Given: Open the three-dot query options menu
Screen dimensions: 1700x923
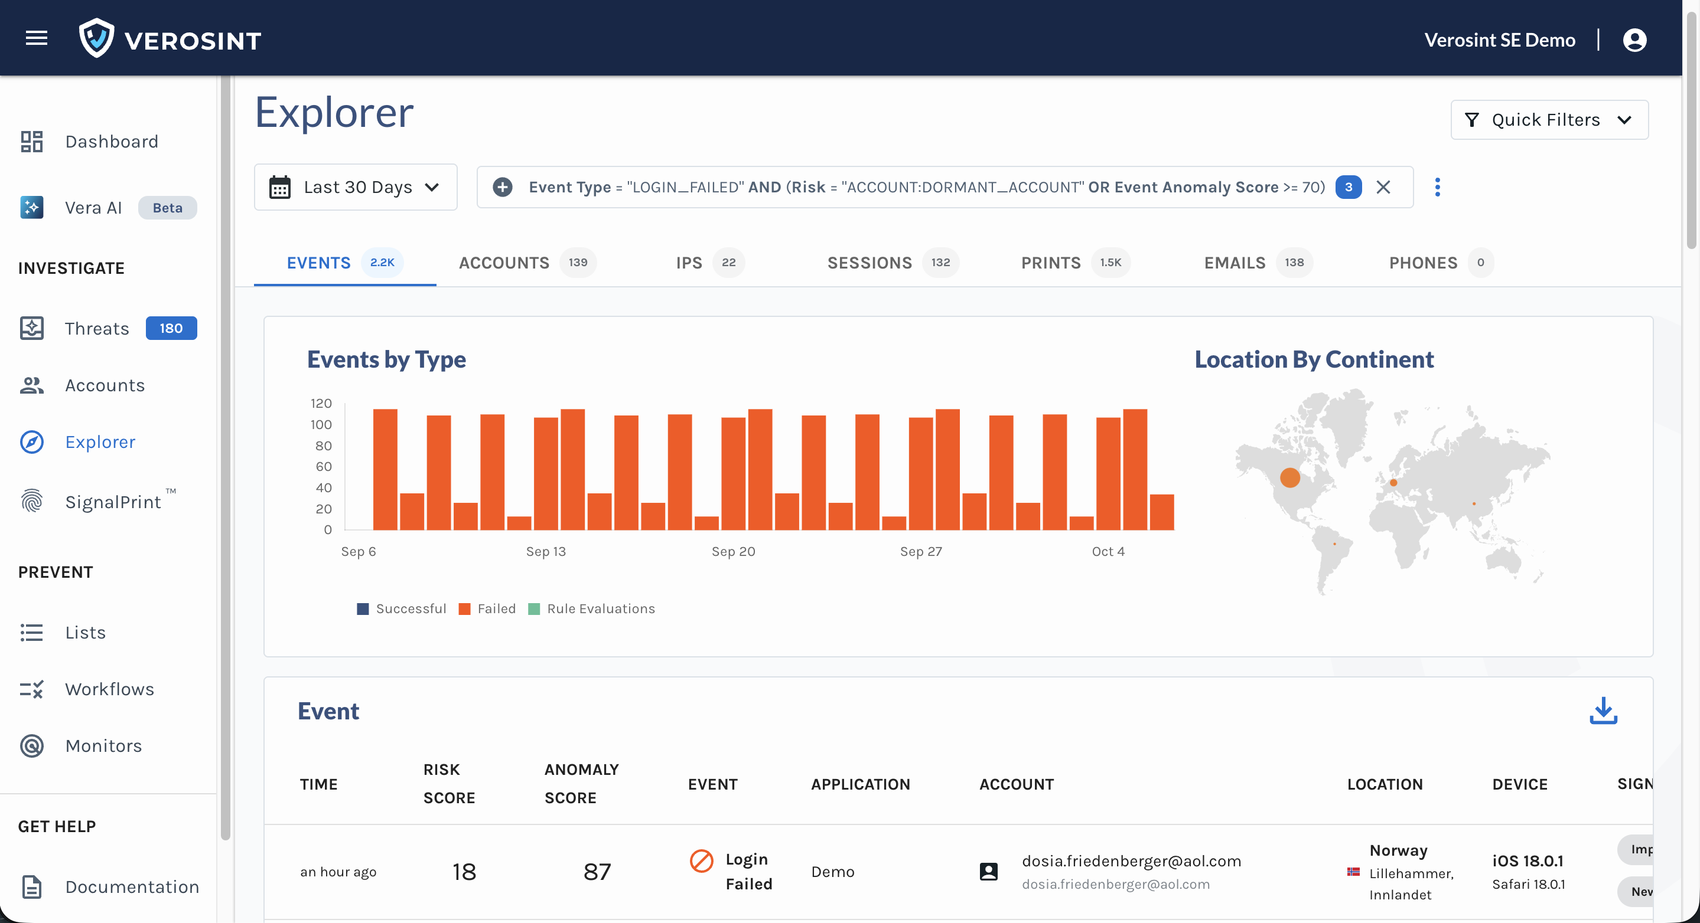Looking at the screenshot, I should [x=1437, y=187].
